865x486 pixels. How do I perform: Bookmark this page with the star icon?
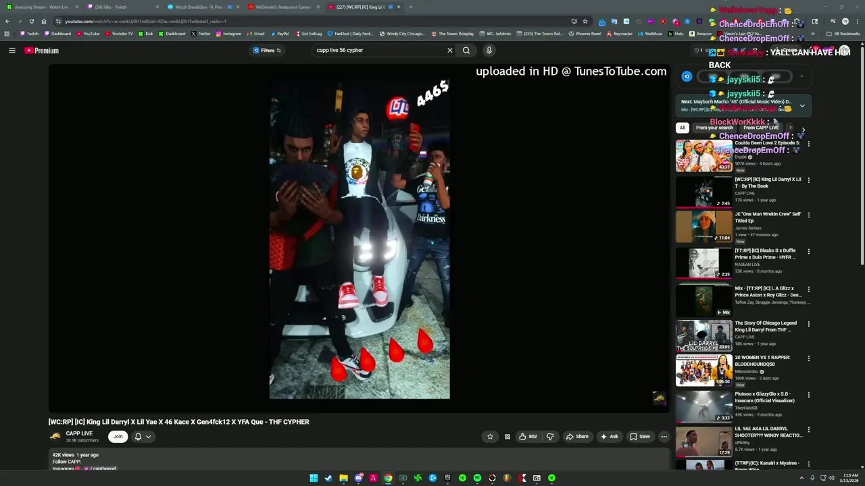click(585, 21)
